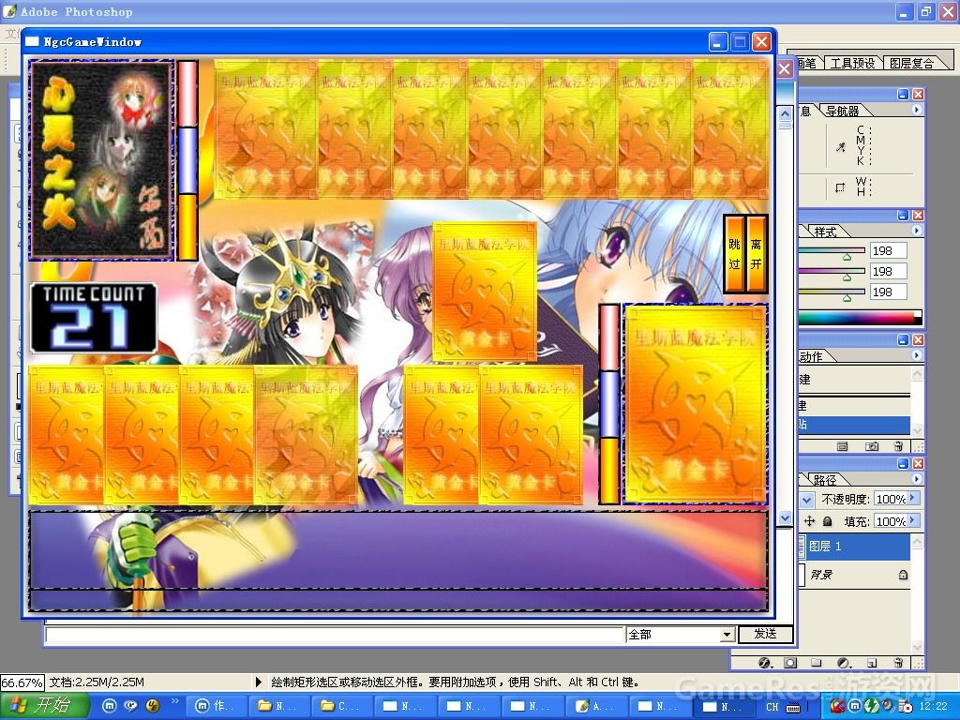The image size is (960, 720).
Task: Expand the 不透明度 opacity slider arrow
Action: tap(913, 499)
